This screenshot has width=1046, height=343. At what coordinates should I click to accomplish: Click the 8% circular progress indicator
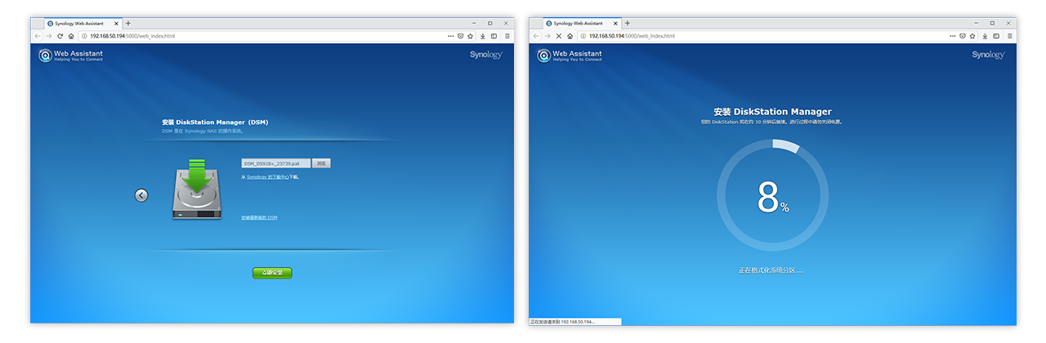point(772,196)
